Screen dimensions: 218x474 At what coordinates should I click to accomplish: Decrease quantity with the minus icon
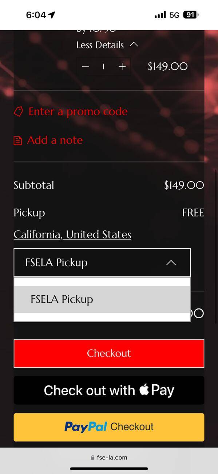click(x=86, y=66)
